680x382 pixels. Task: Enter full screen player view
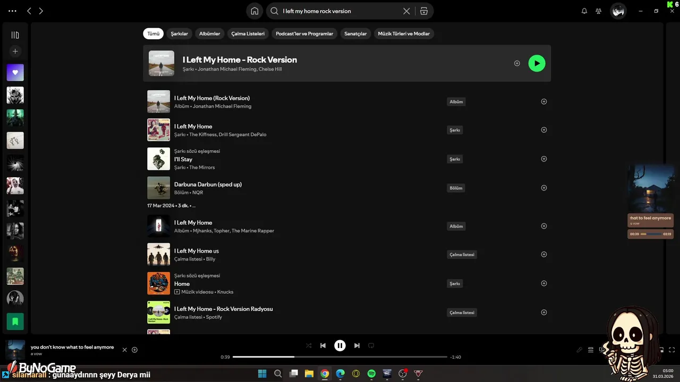point(672,350)
